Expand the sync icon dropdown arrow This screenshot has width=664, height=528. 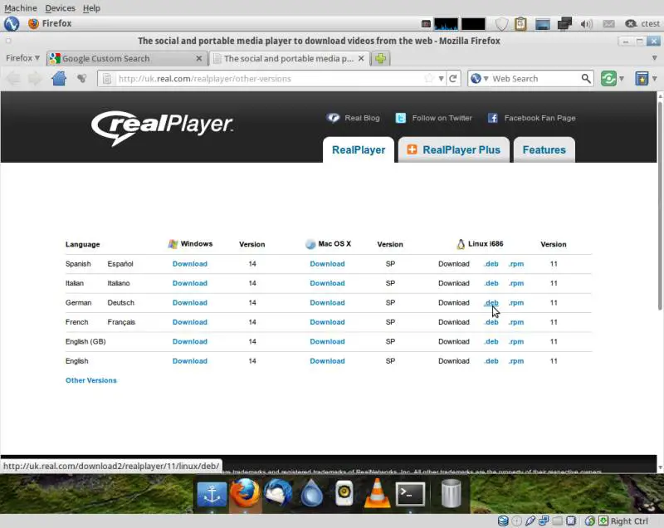pos(621,78)
